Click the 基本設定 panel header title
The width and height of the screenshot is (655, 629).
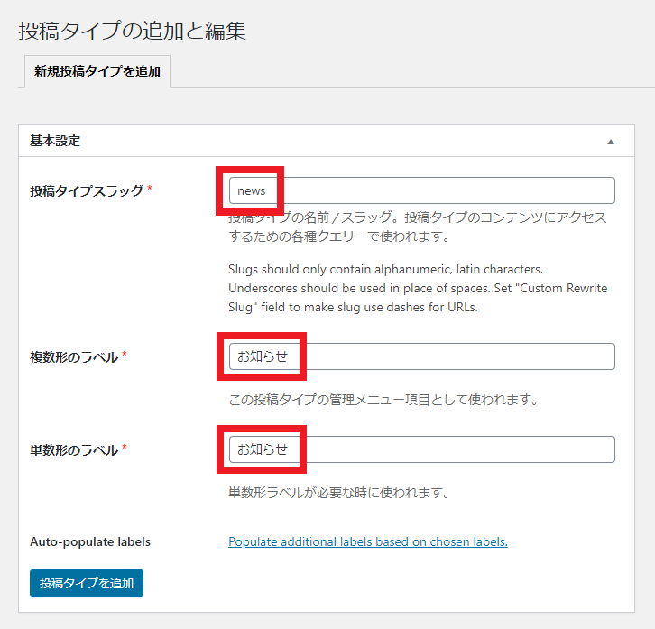coord(55,141)
